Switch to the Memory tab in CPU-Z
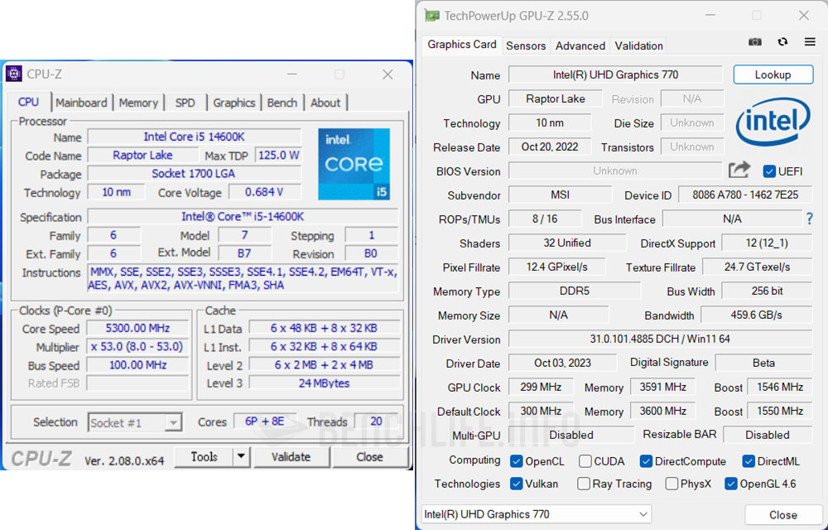Screen dimensions: 828x530 tap(138, 103)
